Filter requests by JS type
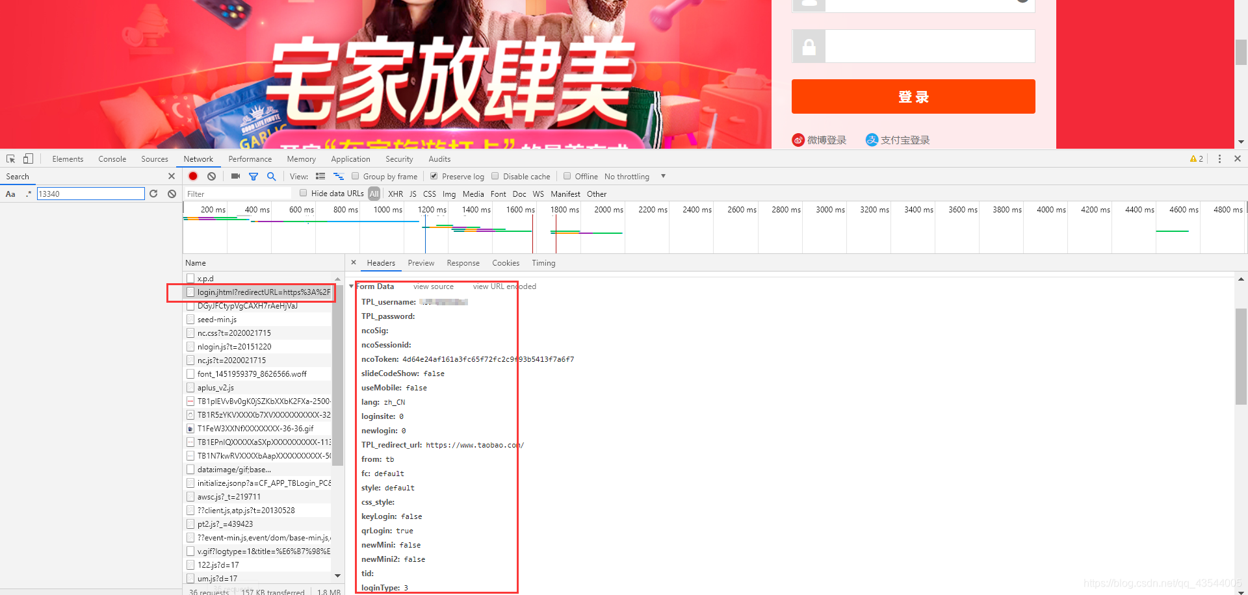Image resolution: width=1248 pixels, height=595 pixels. coord(413,194)
